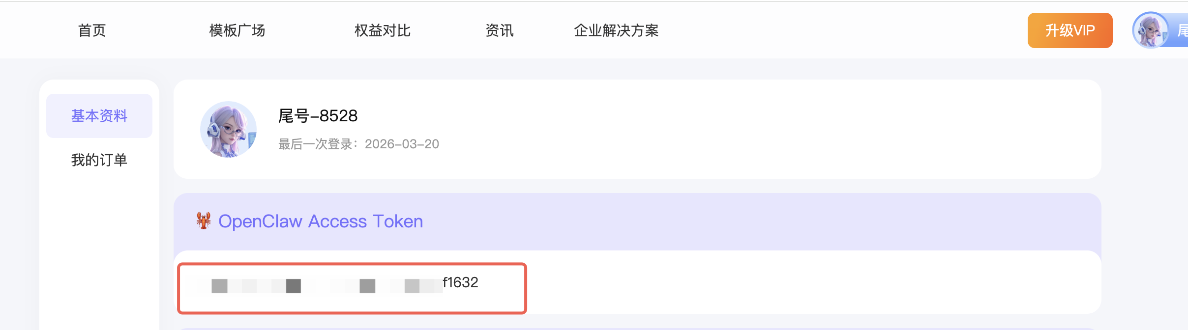
Task: Click the lobster icon beside OpenClaw Access Token
Action: [204, 221]
